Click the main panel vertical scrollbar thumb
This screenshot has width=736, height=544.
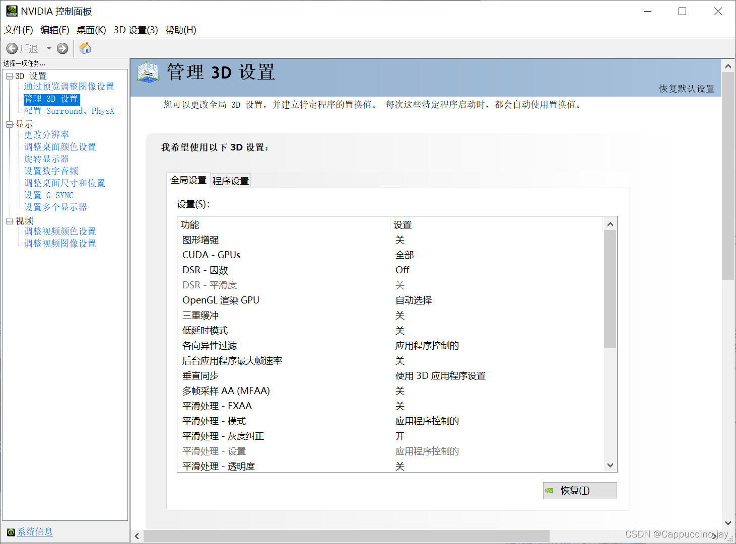pos(728,176)
